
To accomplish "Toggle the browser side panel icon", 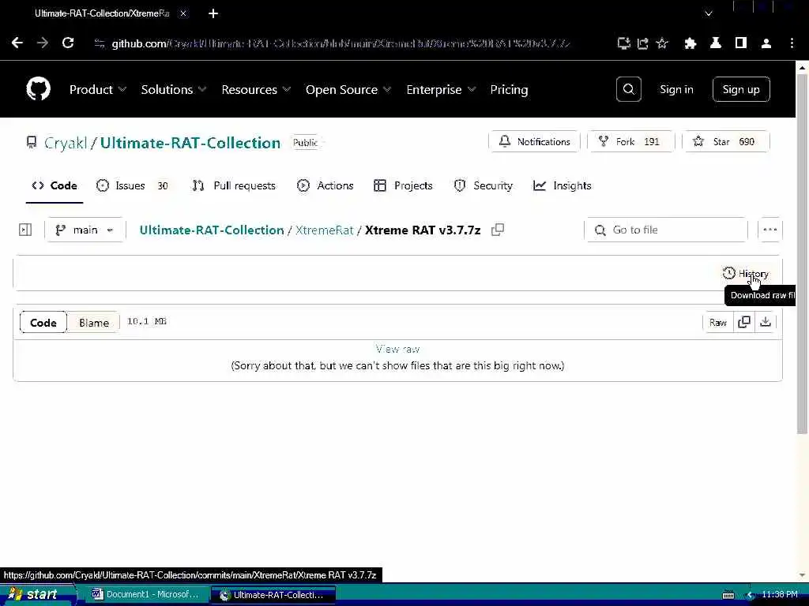I will coord(741,43).
